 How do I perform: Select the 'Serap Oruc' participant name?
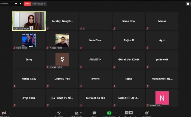coord(129,21)
